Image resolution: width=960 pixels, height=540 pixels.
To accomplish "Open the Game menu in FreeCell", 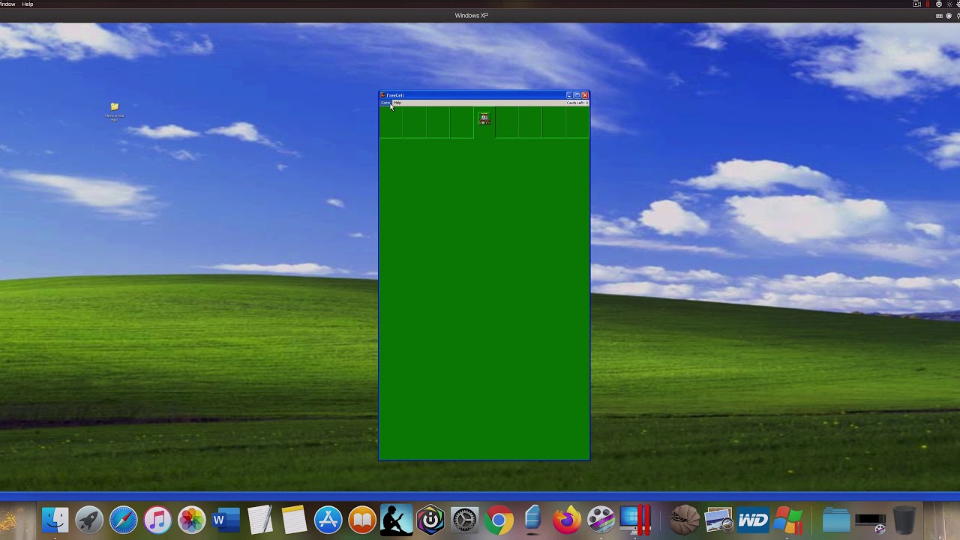I will (385, 103).
